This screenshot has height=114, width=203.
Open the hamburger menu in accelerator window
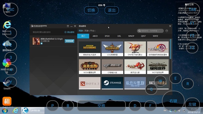68,26
